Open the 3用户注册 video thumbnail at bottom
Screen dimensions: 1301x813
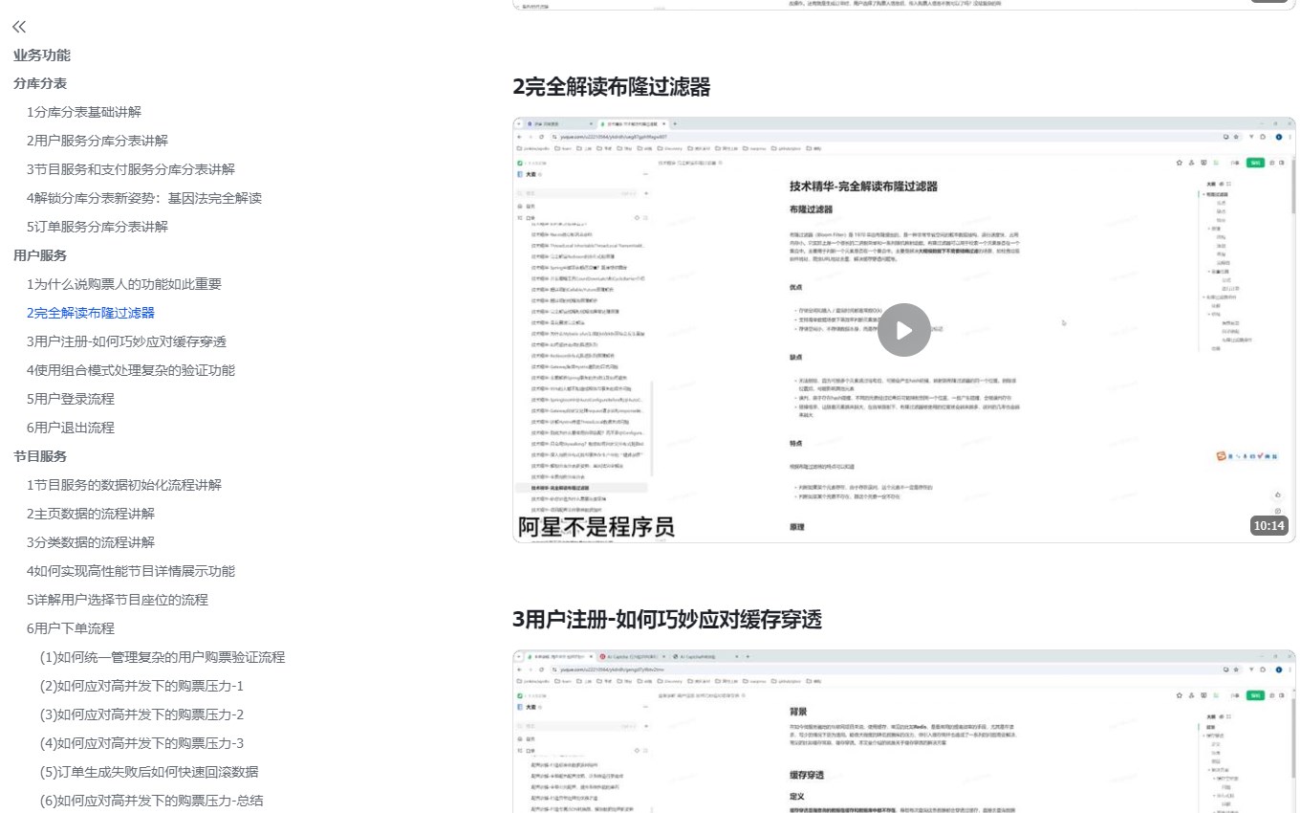click(x=903, y=732)
